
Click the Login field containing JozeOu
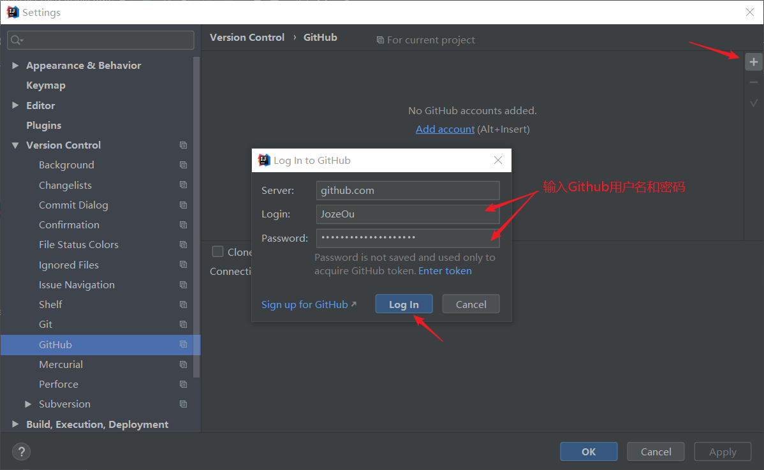[x=408, y=214]
